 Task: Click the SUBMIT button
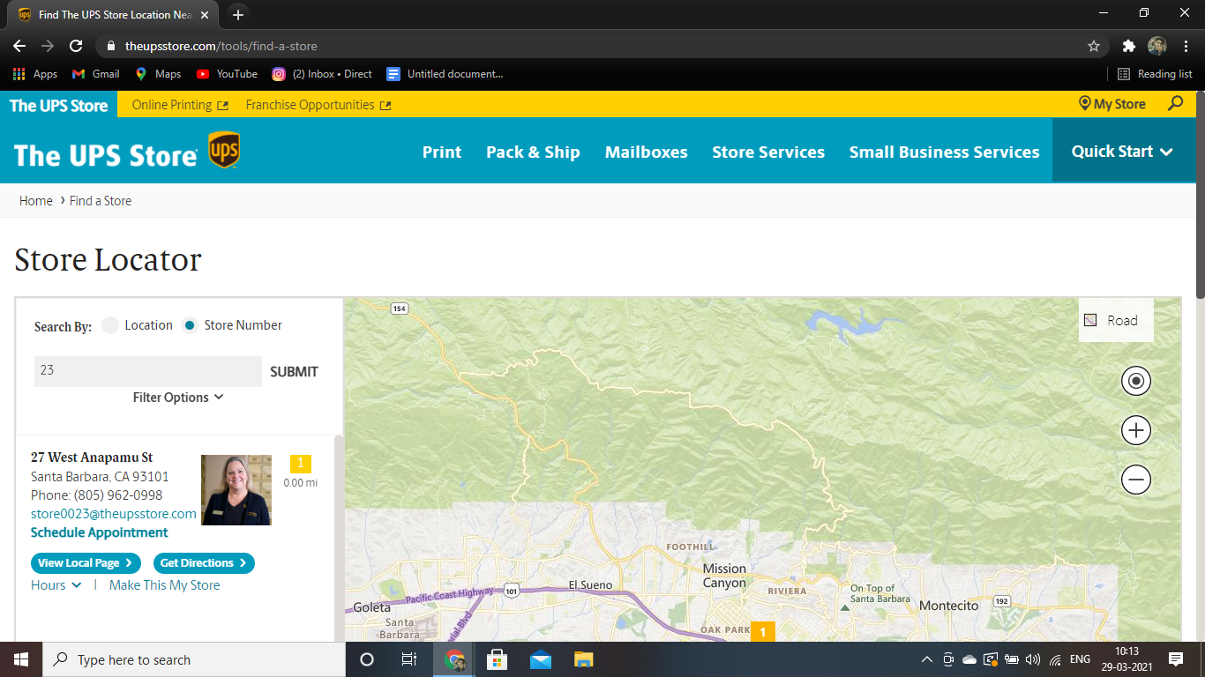[x=294, y=372]
